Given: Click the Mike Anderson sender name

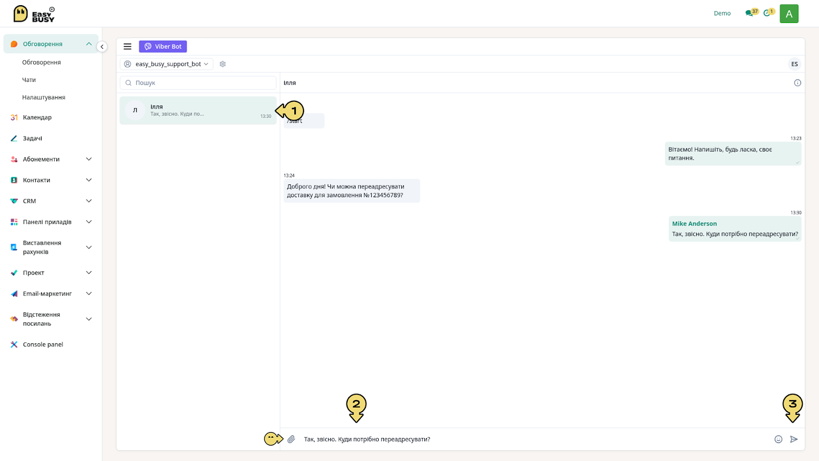Looking at the screenshot, I should (x=694, y=224).
